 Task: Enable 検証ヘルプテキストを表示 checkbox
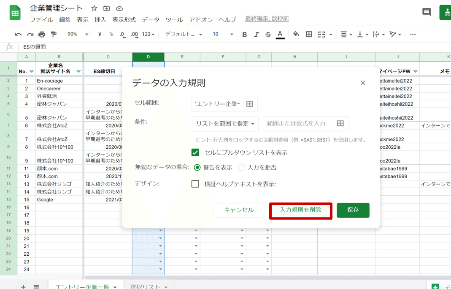point(195,184)
